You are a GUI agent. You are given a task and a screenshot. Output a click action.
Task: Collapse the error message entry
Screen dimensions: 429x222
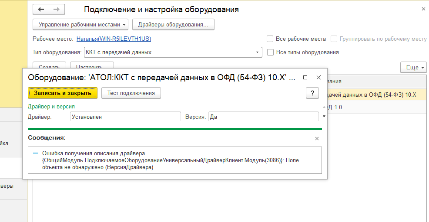tap(36, 153)
